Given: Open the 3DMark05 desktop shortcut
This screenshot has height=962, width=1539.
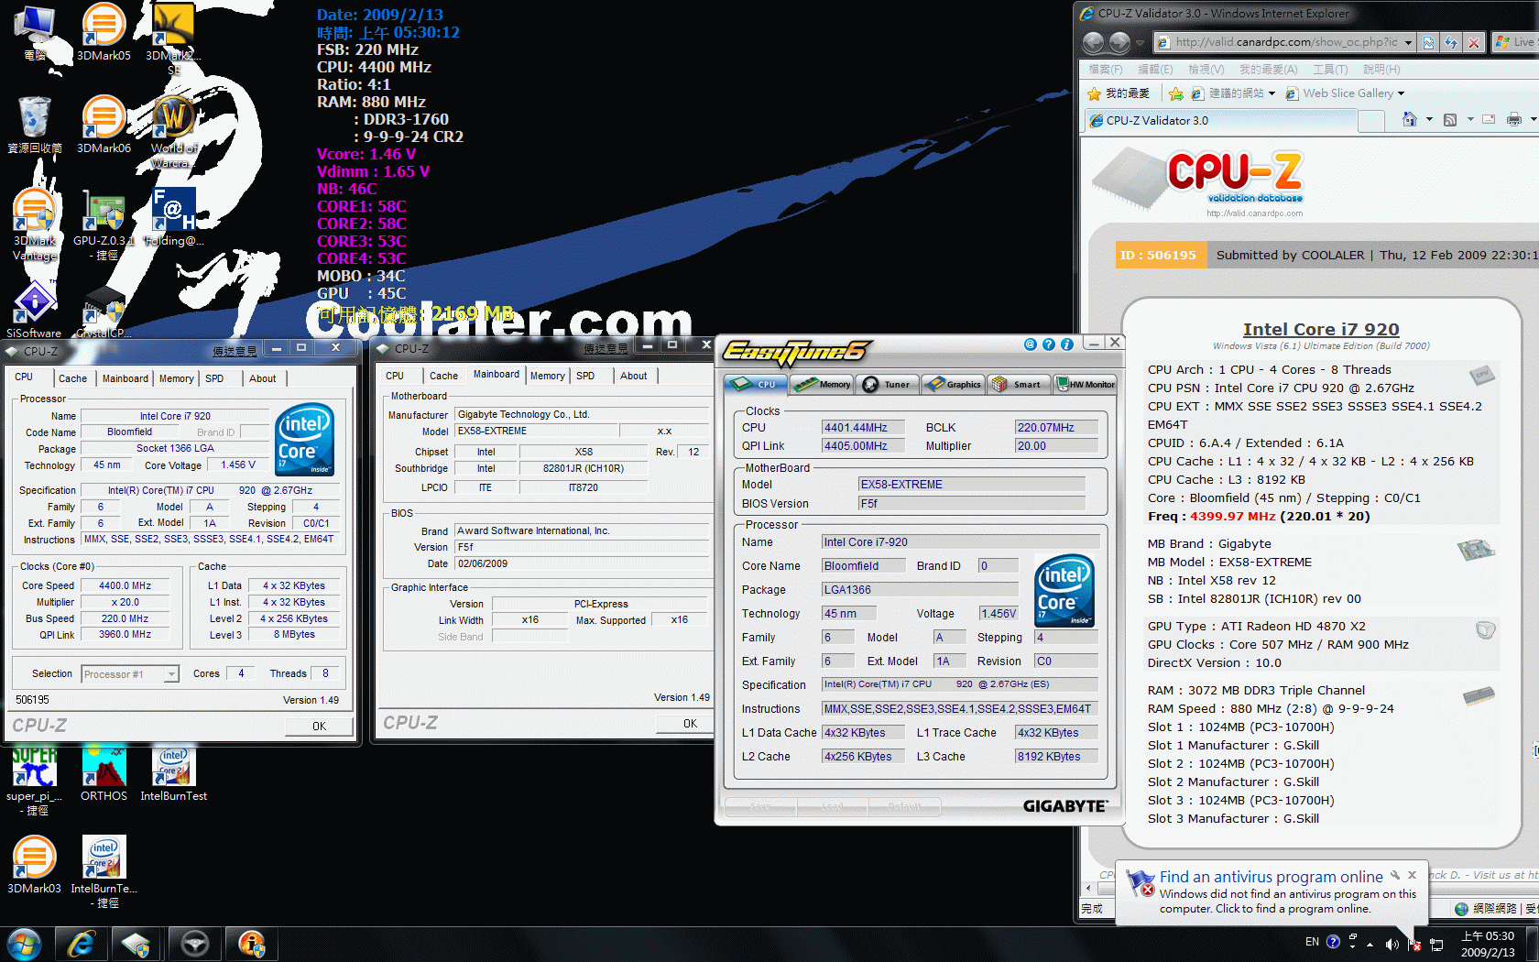Looking at the screenshot, I should pyautogui.click(x=104, y=32).
